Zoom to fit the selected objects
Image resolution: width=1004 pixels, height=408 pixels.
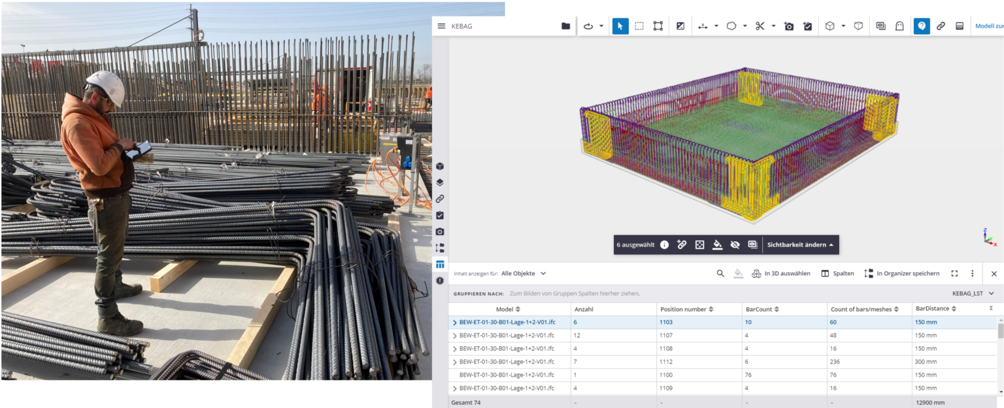699,245
